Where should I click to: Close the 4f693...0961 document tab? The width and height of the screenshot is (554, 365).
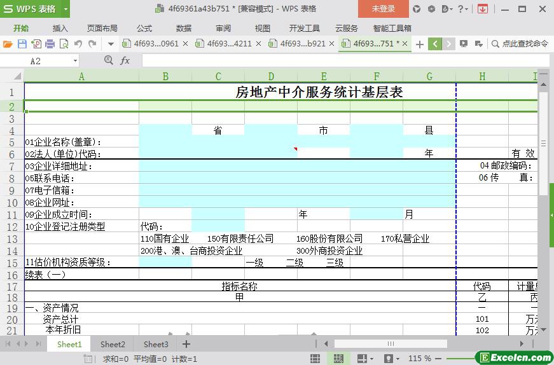185,44
